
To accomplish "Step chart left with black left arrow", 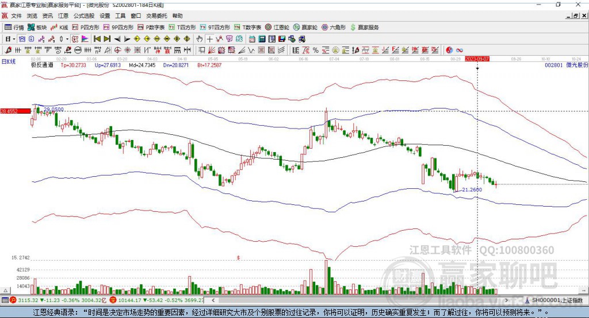I will click(117, 39).
